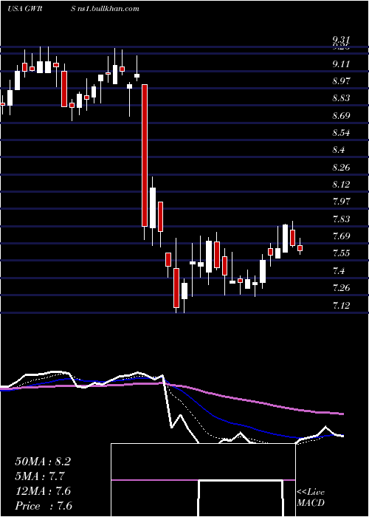Click the 'USA GWR' ticker label
The height and width of the screenshot is (517, 369).
pos(26,9)
